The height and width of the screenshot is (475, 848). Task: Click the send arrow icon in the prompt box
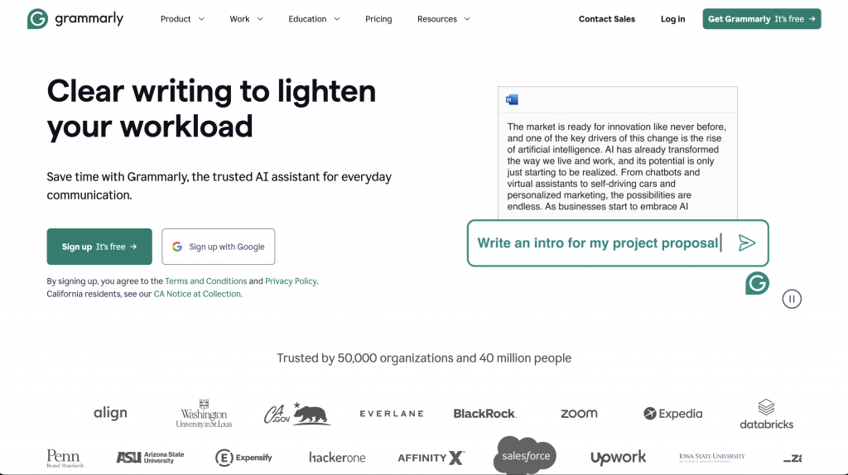[x=747, y=243]
